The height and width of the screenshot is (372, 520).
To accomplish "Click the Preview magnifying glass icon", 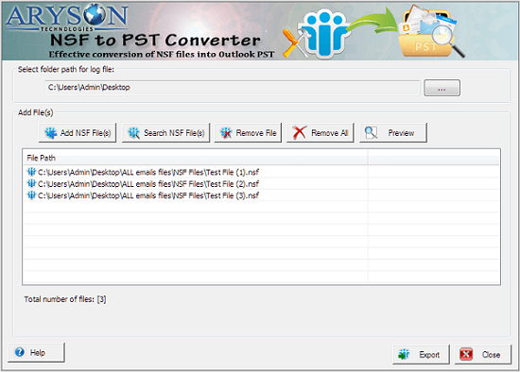I will tap(371, 133).
